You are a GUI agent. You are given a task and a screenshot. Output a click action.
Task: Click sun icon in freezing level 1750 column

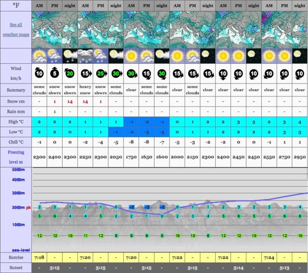coord(131,56)
